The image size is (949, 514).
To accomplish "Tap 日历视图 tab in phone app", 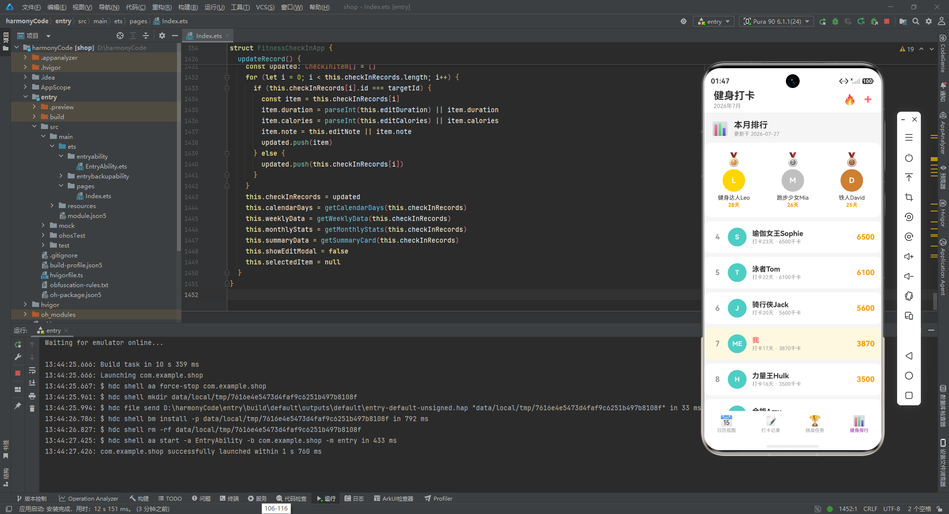I will (726, 424).
